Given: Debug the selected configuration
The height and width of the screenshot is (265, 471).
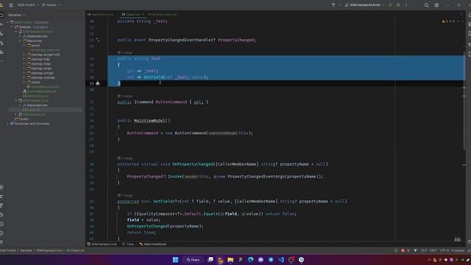Looking at the screenshot, I should [398, 5].
